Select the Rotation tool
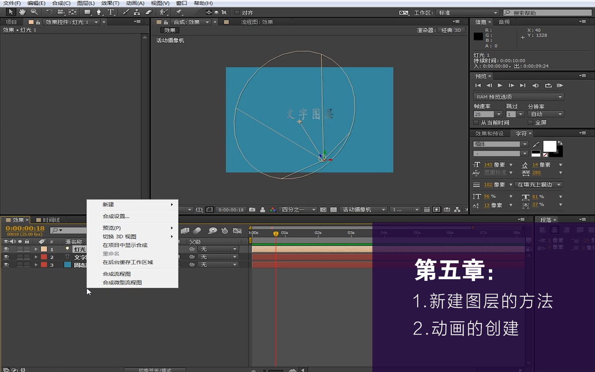Screen dimensions: 595x372 click(49, 12)
